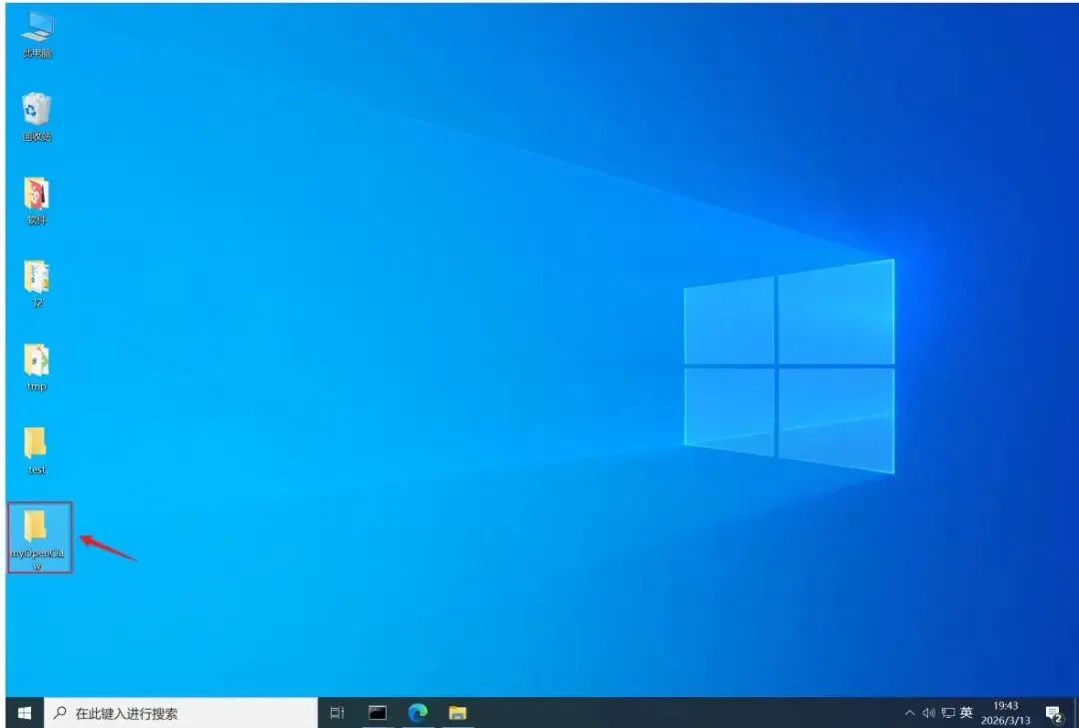Open the Windows Start menu

(x=25, y=713)
